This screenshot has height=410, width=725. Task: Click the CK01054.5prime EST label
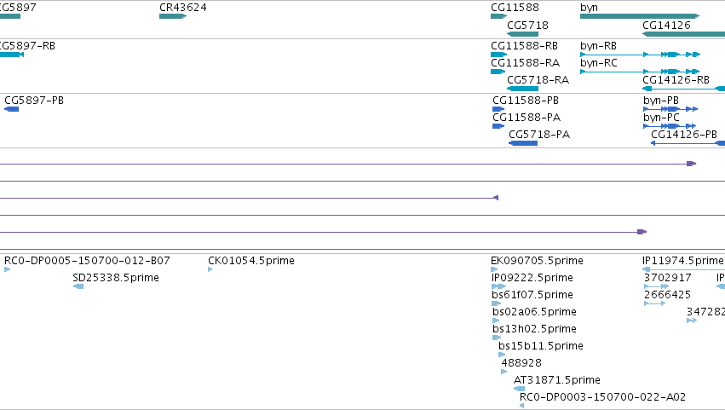tap(251, 261)
